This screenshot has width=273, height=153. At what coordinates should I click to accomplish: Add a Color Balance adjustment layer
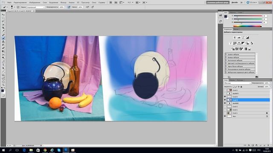(239, 43)
